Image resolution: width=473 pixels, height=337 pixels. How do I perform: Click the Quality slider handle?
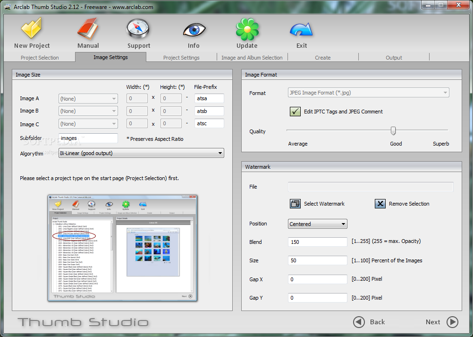[x=393, y=131]
